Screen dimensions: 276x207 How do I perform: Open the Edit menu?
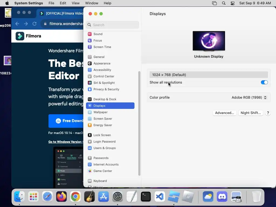pyautogui.click(x=63, y=3)
